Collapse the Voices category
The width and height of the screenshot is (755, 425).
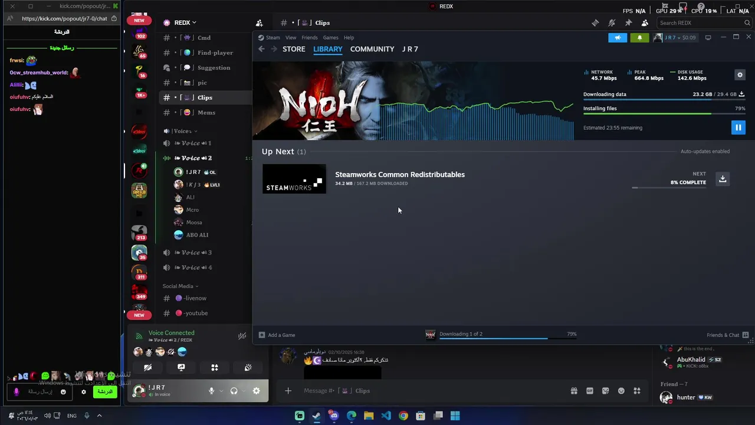click(182, 131)
